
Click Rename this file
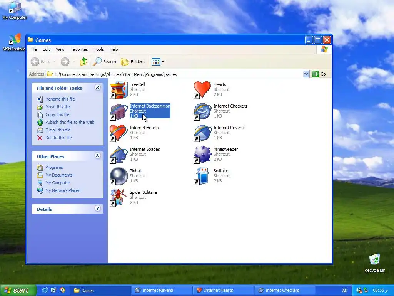coord(60,99)
